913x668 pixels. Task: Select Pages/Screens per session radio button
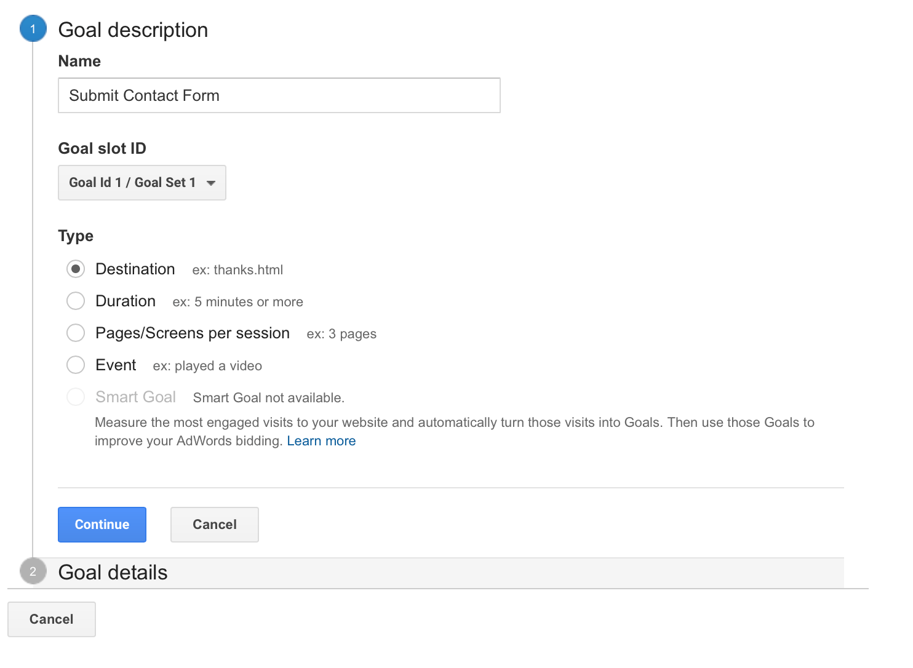pos(76,333)
